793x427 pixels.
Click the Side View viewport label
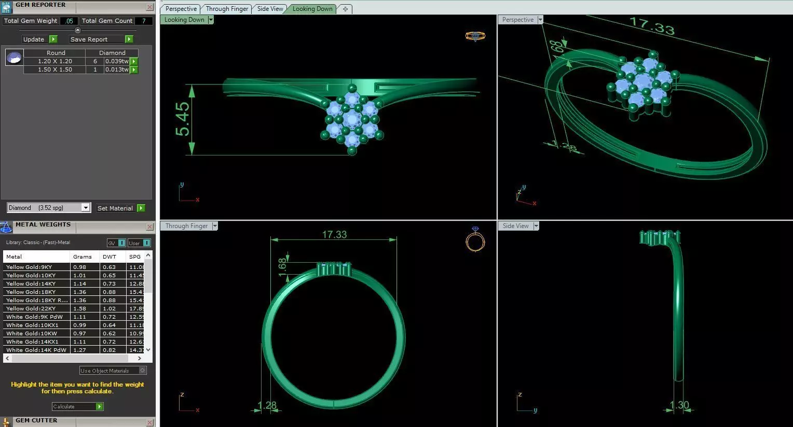click(x=515, y=226)
